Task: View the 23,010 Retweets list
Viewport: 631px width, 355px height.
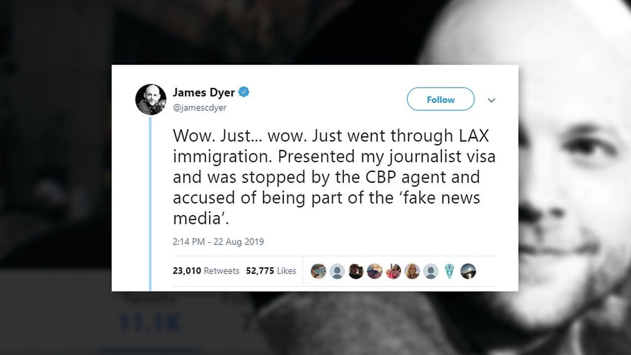Action: (x=206, y=271)
